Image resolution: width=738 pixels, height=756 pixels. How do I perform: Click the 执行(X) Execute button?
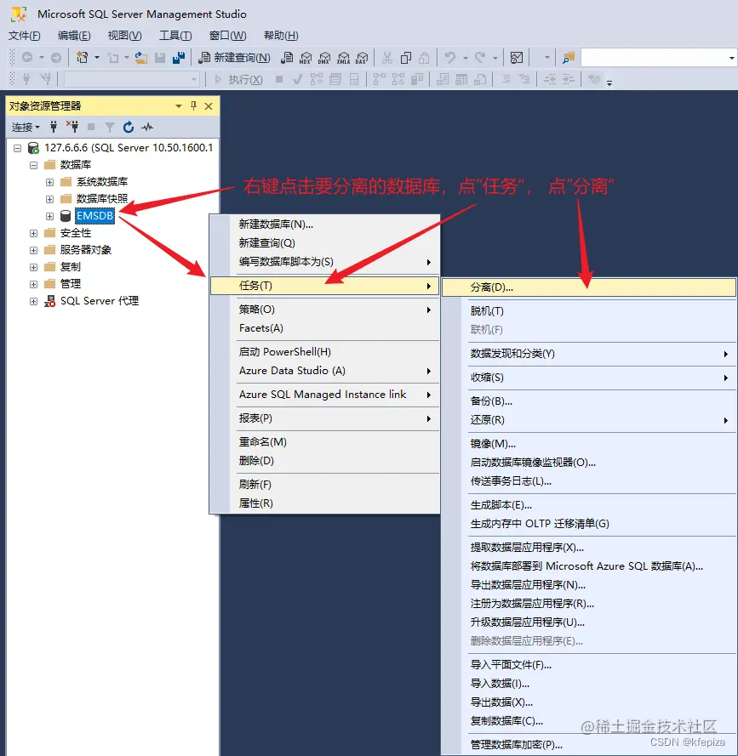[245, 81]
